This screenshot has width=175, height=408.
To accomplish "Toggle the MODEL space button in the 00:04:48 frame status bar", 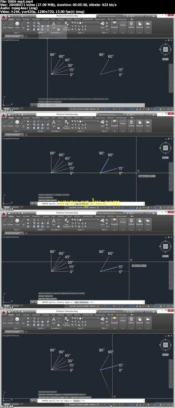I will pyautogui.click(x=93, y=405).
